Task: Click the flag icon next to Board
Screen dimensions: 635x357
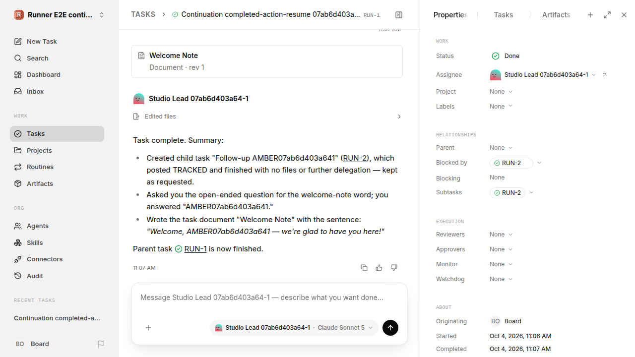Action: 101,344
